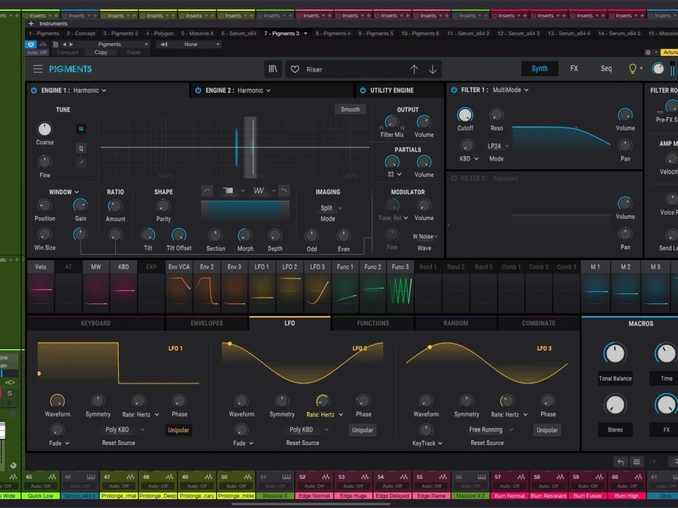
Task: Click the Smooth button
Action: coord(351,109)
